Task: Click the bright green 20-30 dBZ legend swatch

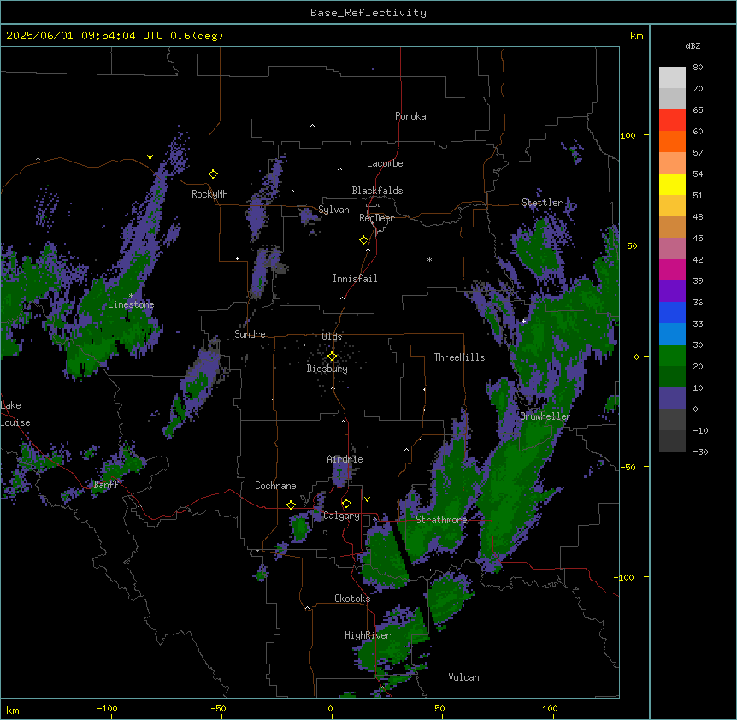Action: click(x=672, y=356)
